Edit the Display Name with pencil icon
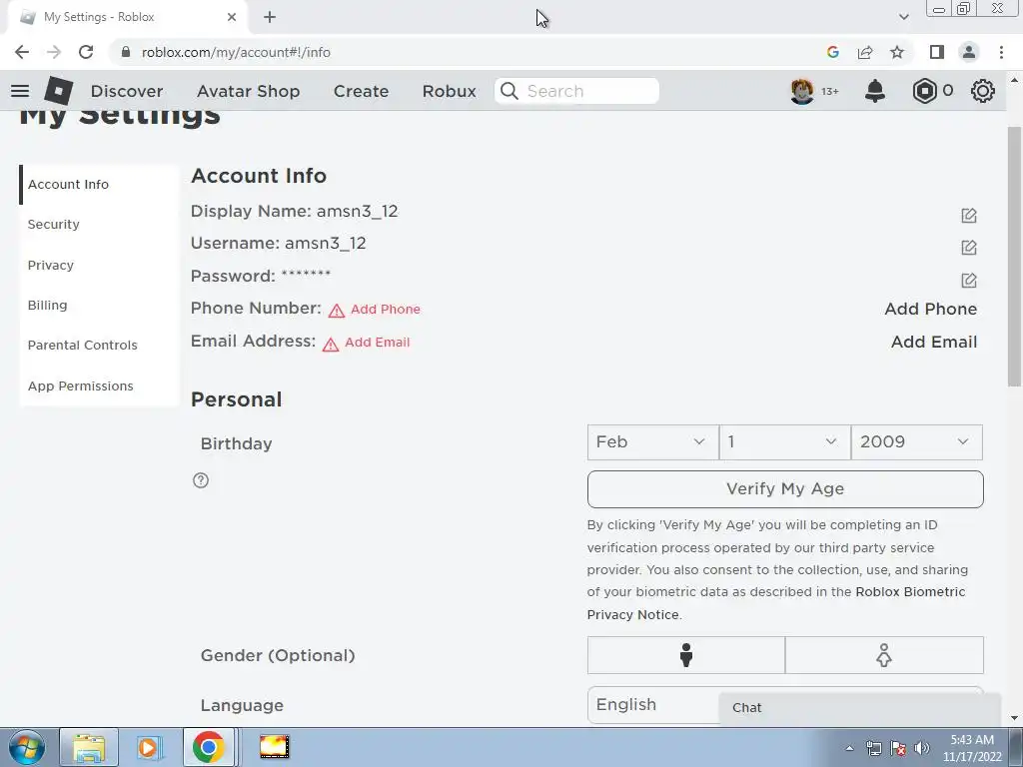 [x=969, y=216]
